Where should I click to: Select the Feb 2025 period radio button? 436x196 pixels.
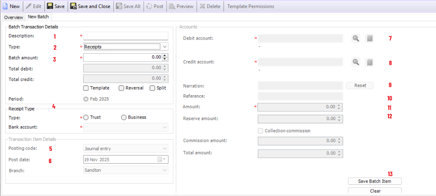(x=86, y=99)
